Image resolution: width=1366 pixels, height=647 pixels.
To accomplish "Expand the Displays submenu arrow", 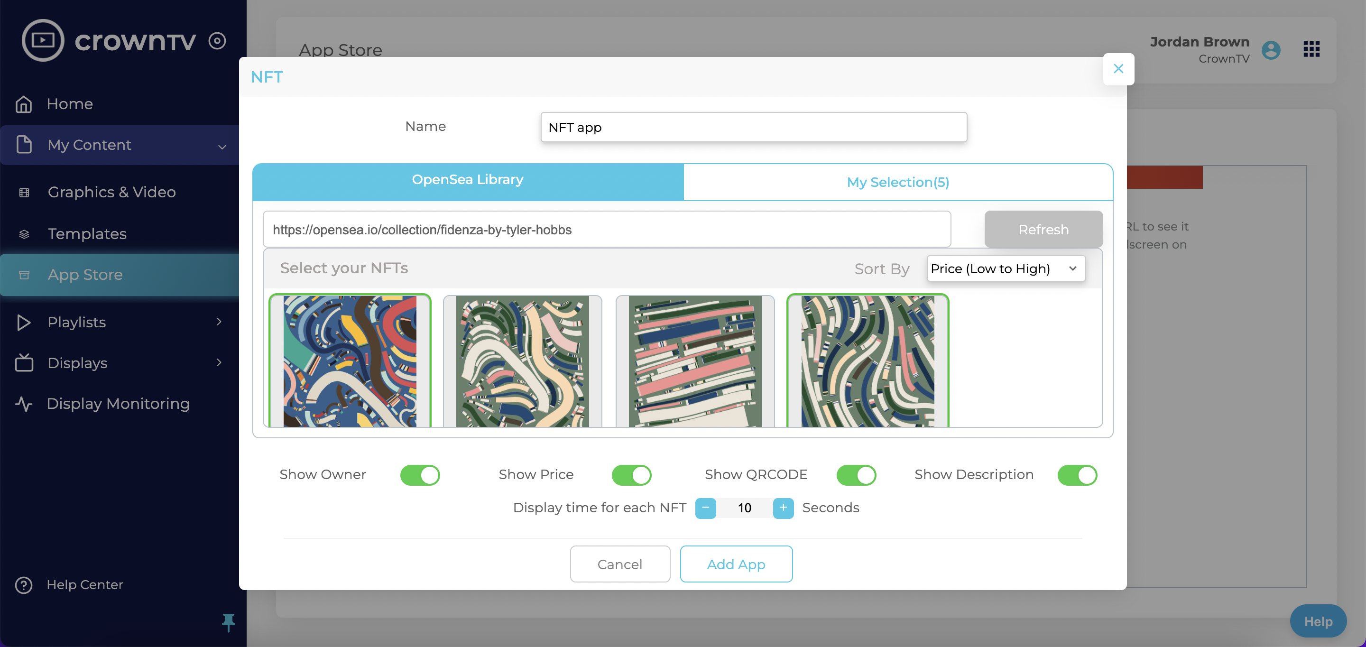I will click(x=219, y=362).
